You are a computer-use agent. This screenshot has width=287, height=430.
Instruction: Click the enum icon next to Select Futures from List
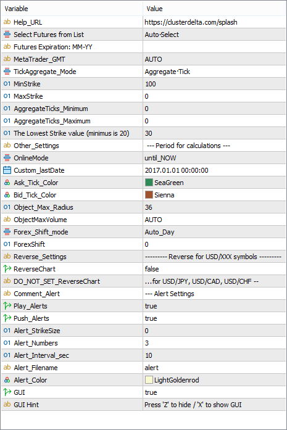pos(7,35)
